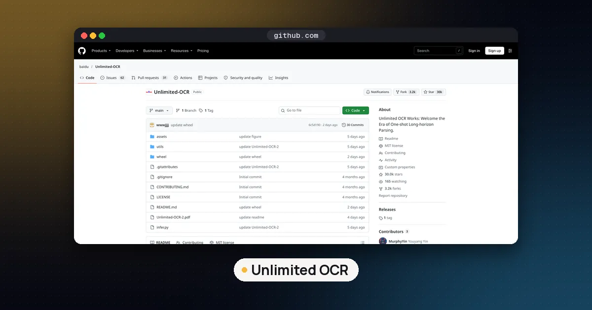The width and height of the screenshot is (592, 310).
Task: Click the Fork button
Action: pos(406,92)
